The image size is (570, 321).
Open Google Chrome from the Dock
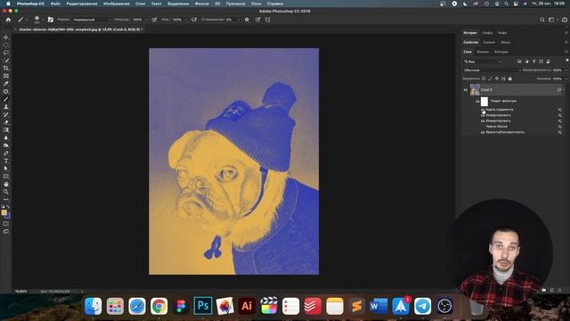(159, 306)
